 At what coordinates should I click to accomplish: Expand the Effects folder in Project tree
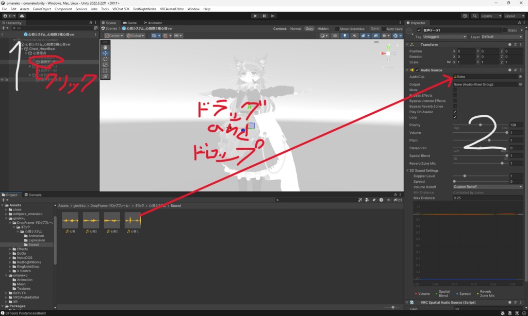(x=10, y=249)
